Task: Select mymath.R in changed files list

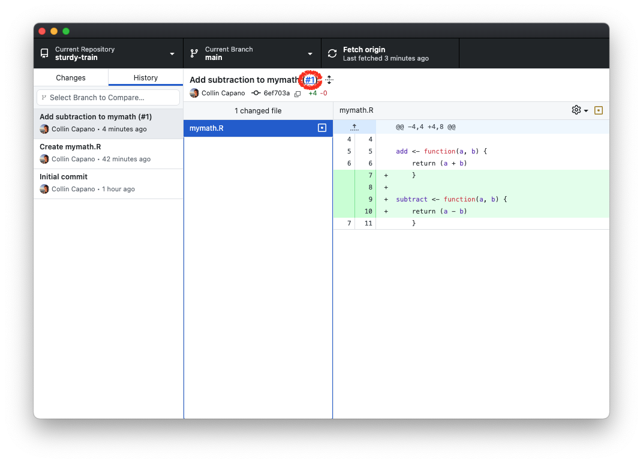Action: 258,128
